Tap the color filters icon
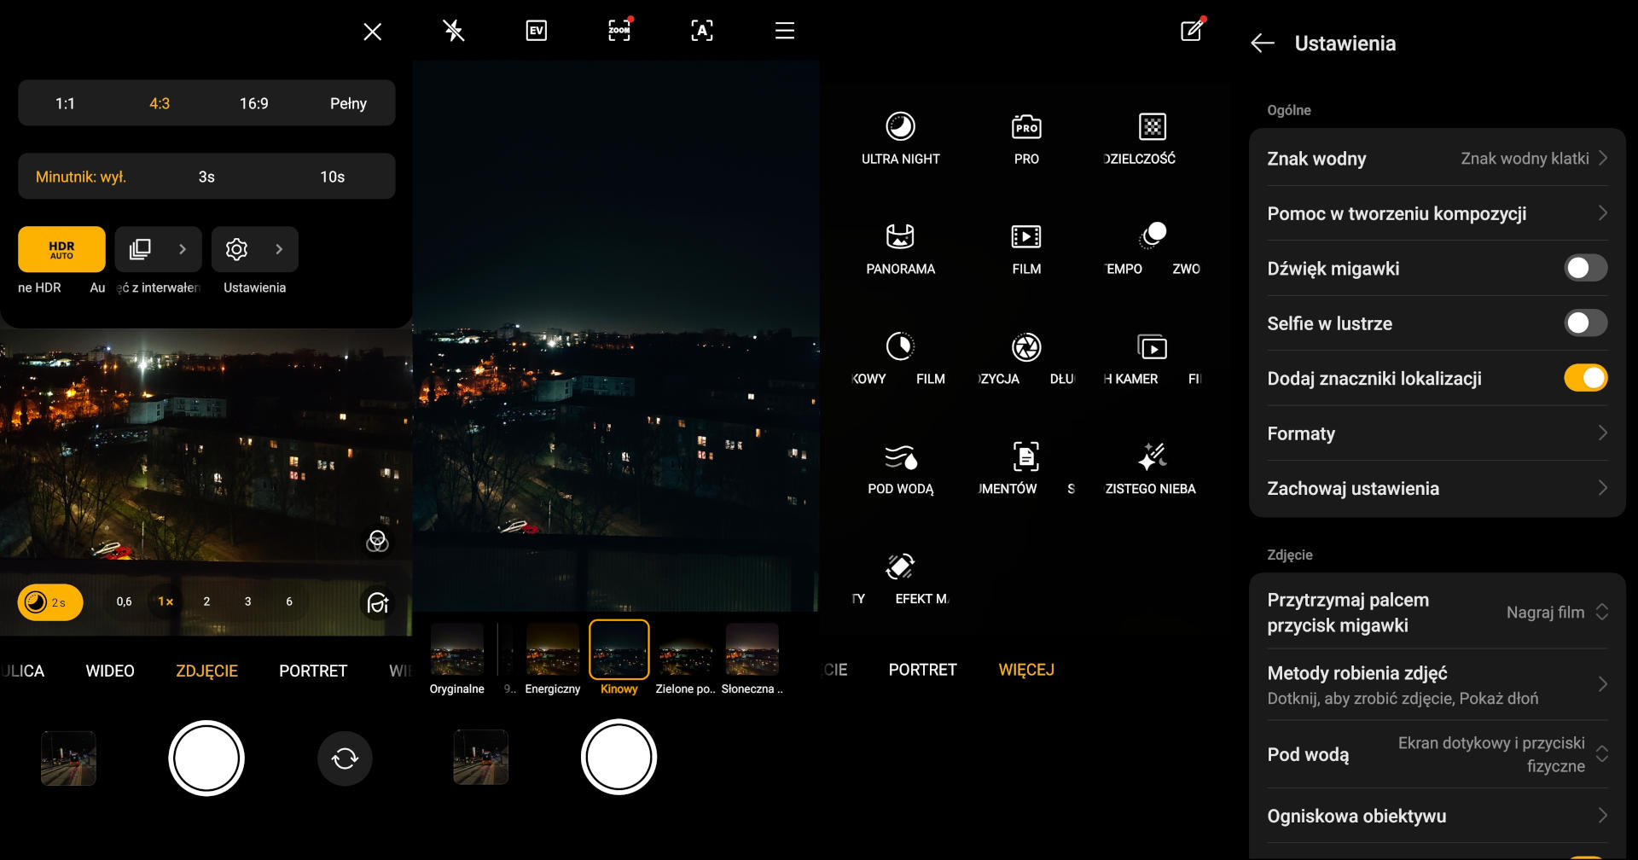1638x860 pixels. (x=377, y=541)
